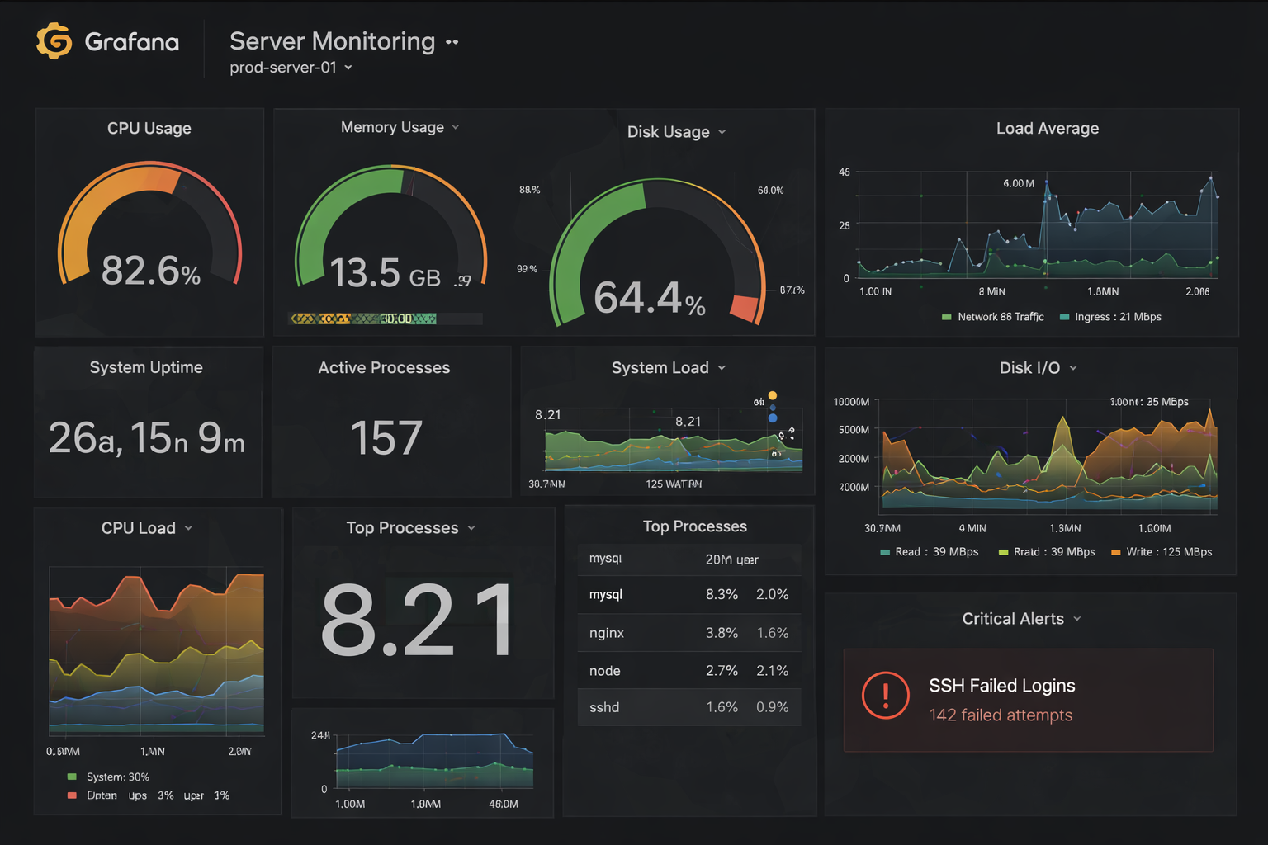The height and width of the screenshot is (845, 1268).
Task: Select the System legend marker under CPU Load
Action: pyautogui.click(x=73, y=777)
